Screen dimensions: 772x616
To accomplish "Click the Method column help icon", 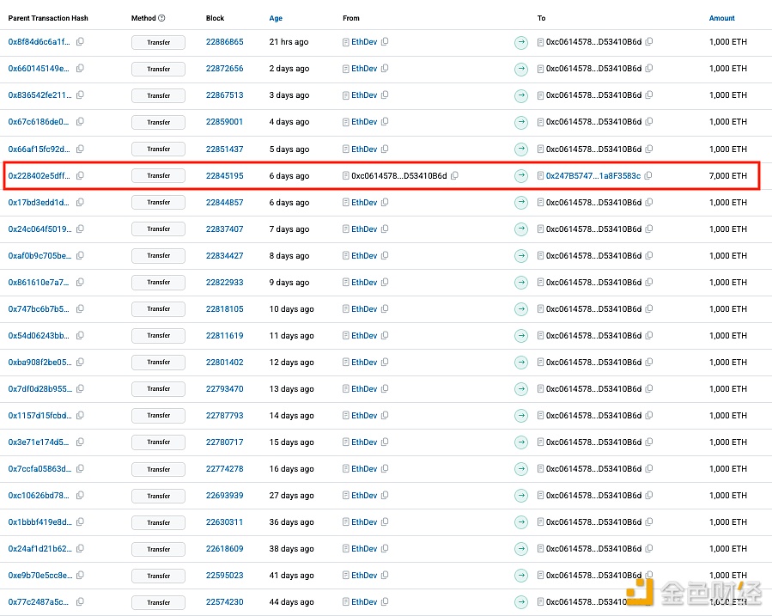I will [162, 18].
